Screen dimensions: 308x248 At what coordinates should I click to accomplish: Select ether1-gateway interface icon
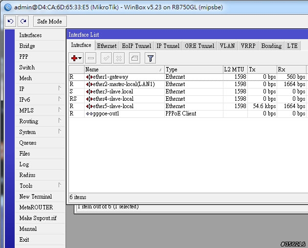pos(89,77)
